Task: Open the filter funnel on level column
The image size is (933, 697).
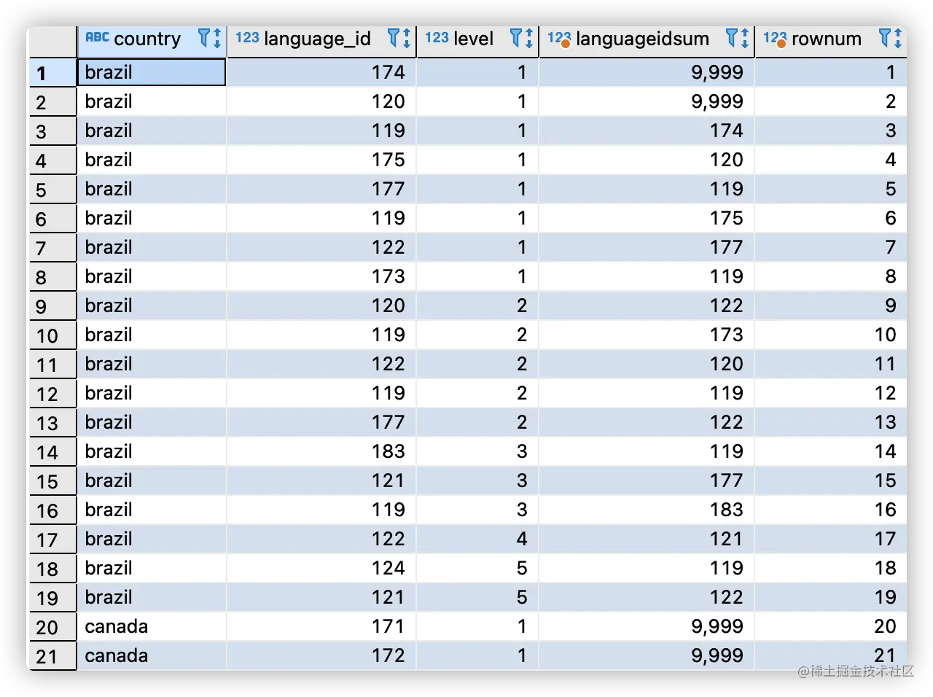Action: 516,37
